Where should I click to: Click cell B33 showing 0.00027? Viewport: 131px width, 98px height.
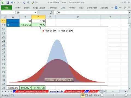(x=25, y=88)
